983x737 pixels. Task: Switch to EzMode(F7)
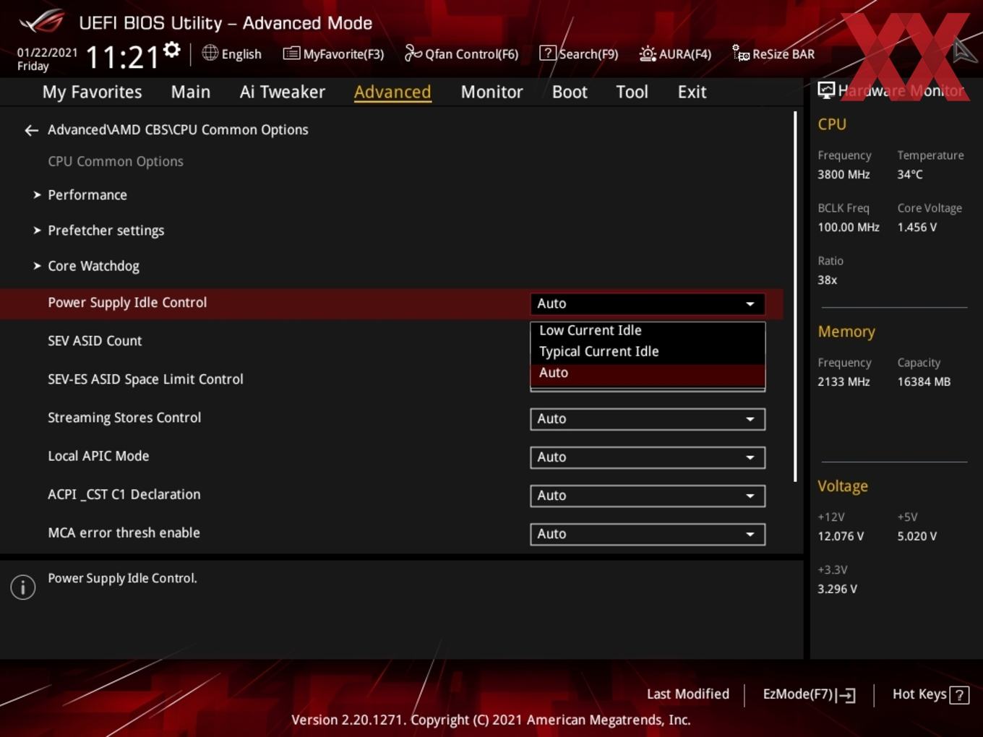(x=809, y=694)
